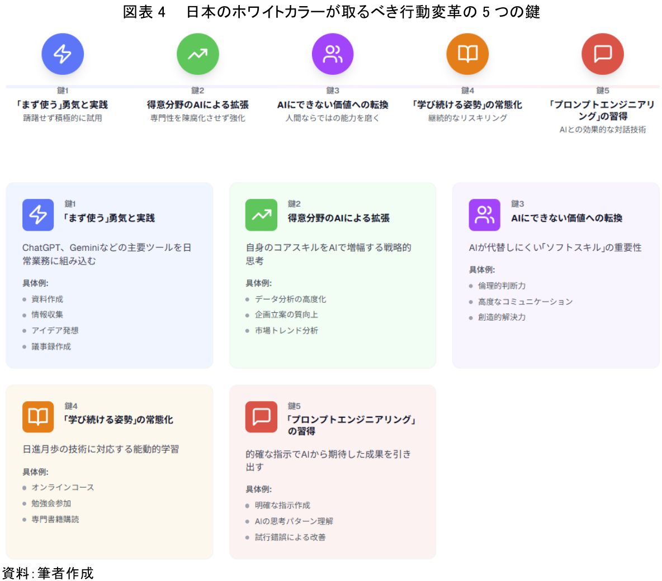This screenshot has width=662, height=581.
Task: Click the blue circular lightning bolt icon
Action: click(63, 54)
